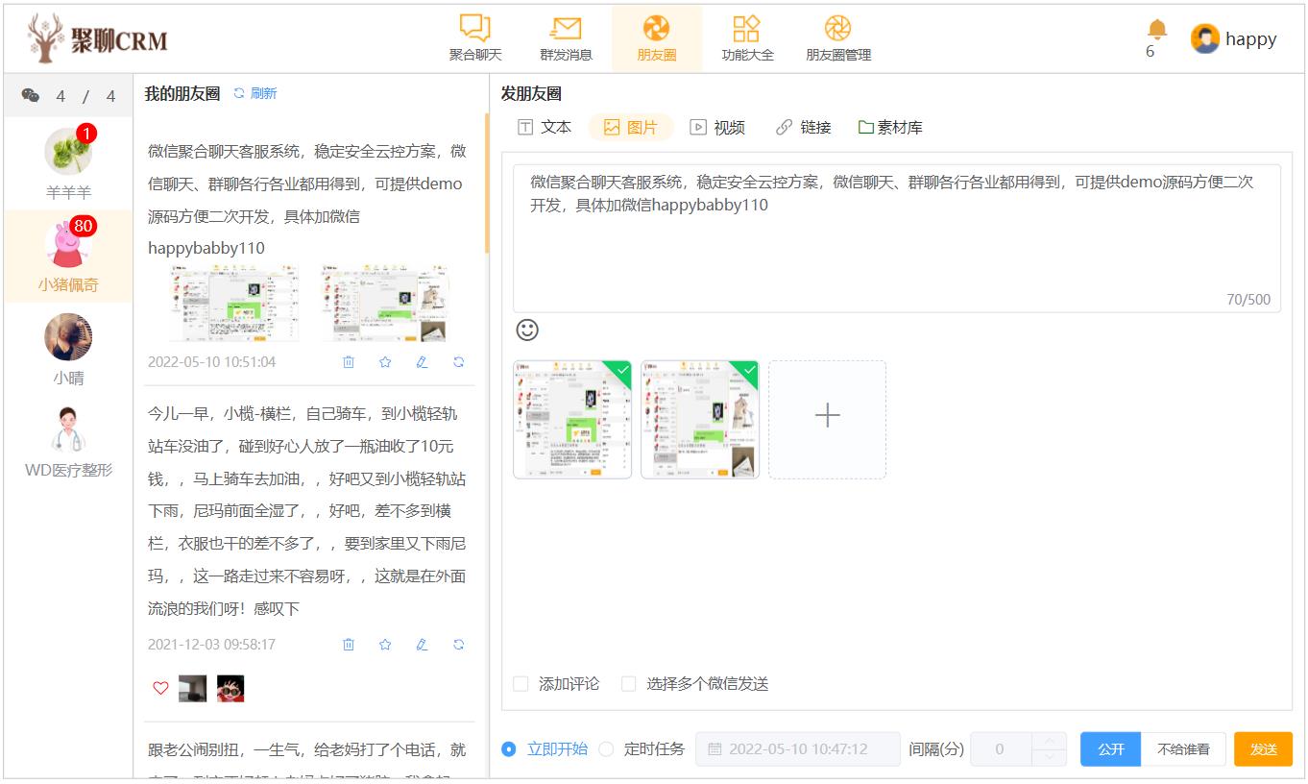Open the 素材库 material library
This screenshot has height=784, width=1308.
click(890, 127)
